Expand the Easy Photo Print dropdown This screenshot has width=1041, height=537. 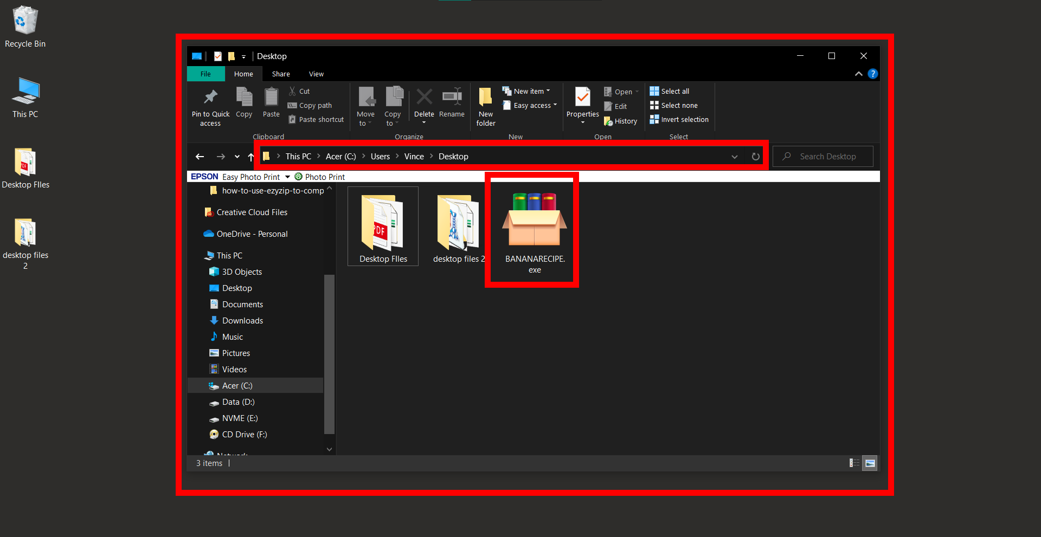click(x=288, y=176)
